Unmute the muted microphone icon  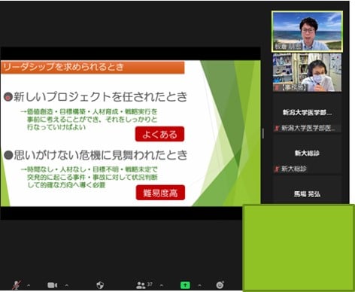(17, 285)
